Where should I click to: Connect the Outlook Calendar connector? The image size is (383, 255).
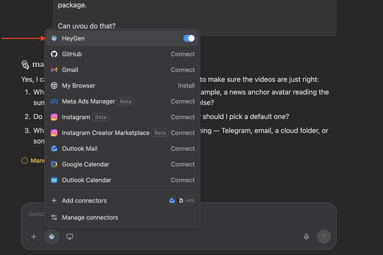[x=183, y=180]
